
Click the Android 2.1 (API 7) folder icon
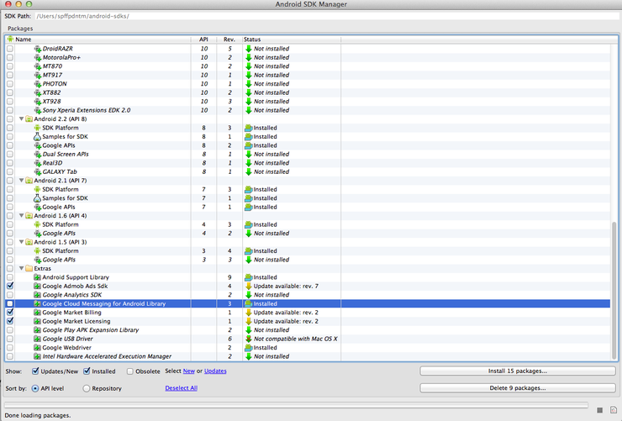(29, 181)
